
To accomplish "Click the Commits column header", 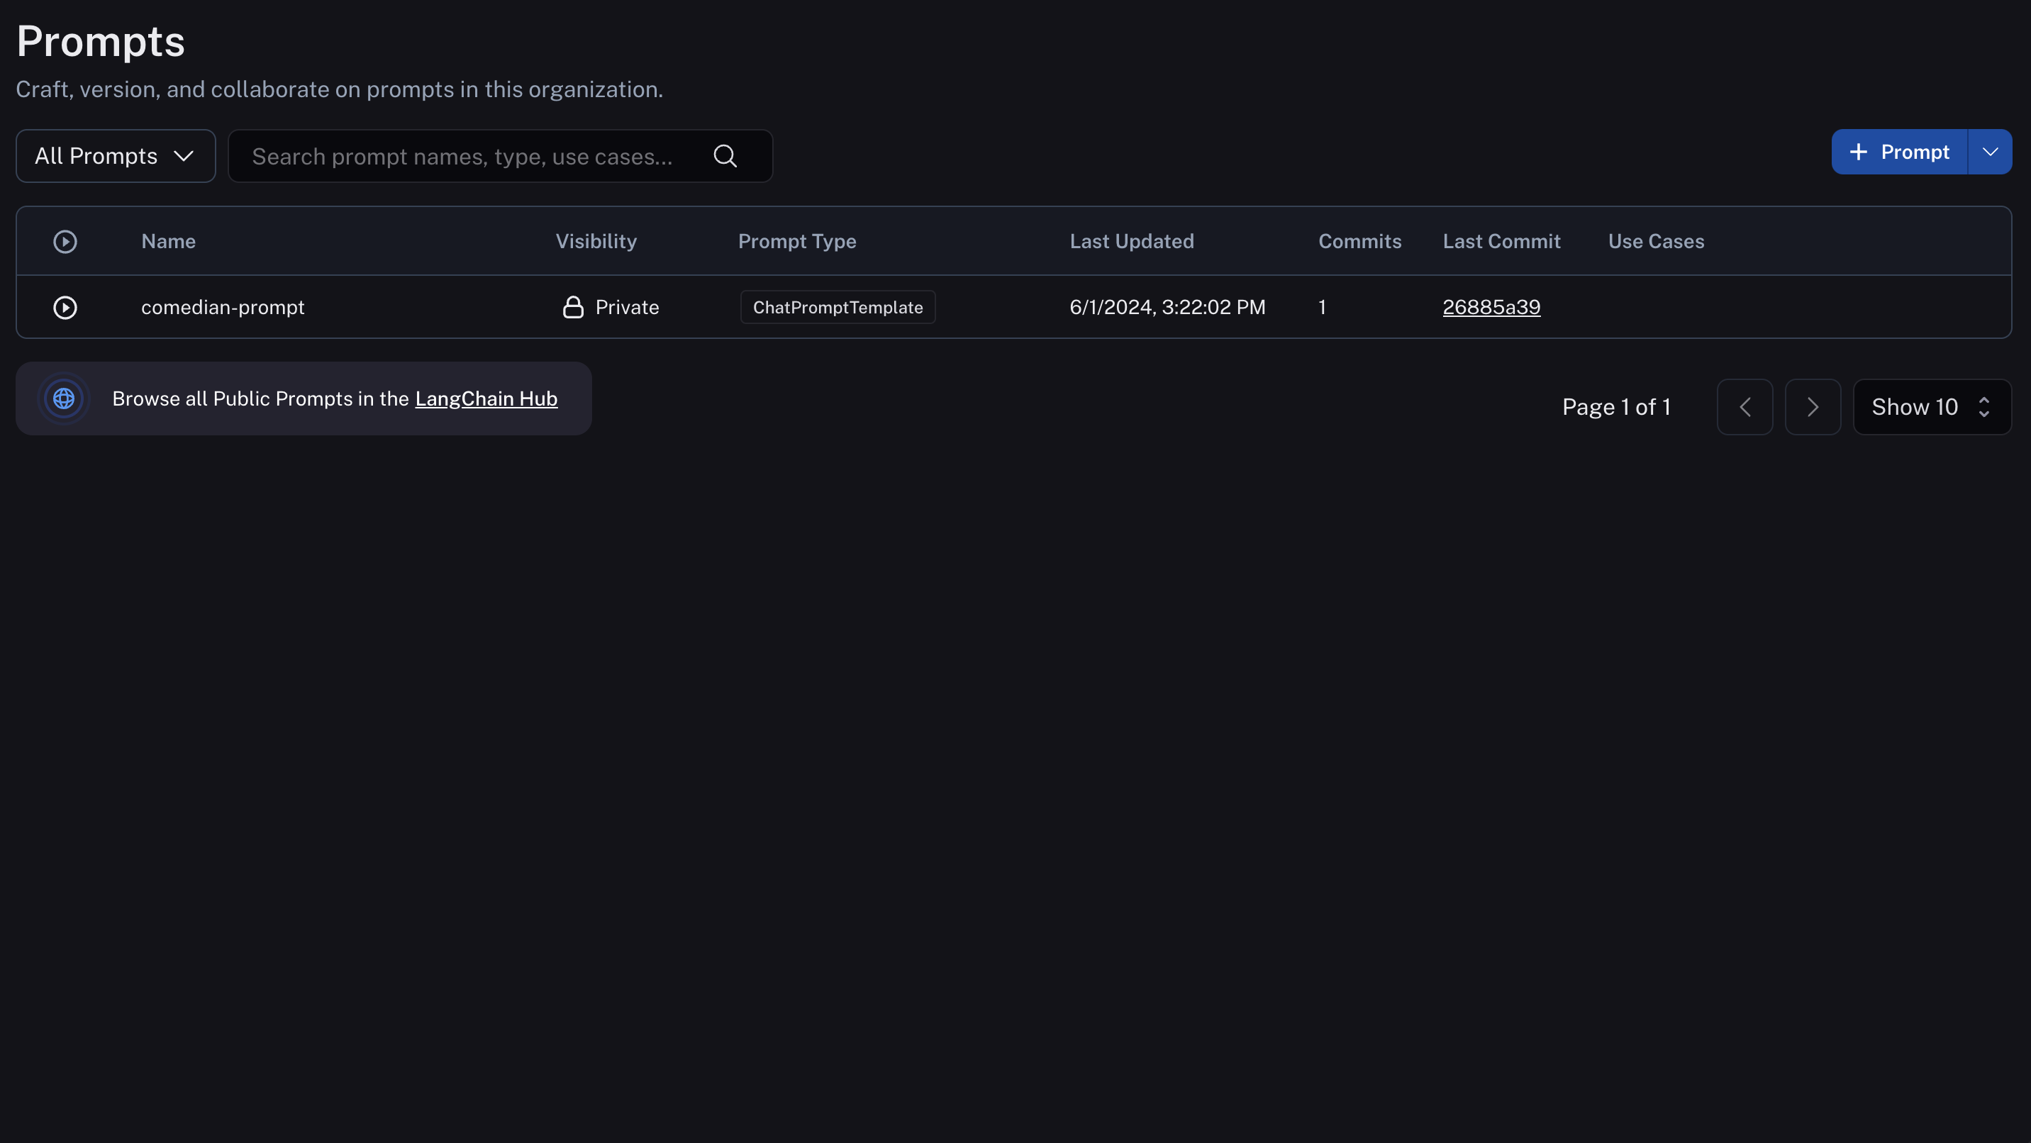I will pos(1359,241).
